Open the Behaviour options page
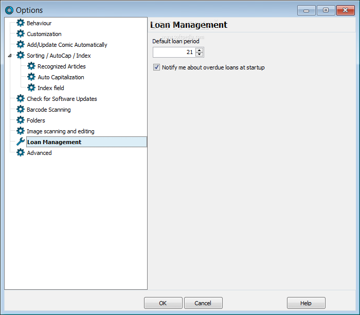 (x=39, y=23)
